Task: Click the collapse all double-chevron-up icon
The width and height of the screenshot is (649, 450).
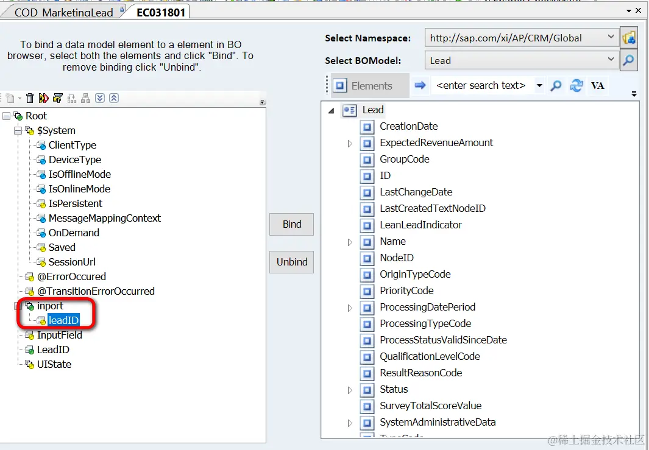Action: (x=114, y=98)
